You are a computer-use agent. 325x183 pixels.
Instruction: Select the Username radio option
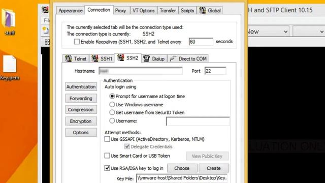click(112, 121)
